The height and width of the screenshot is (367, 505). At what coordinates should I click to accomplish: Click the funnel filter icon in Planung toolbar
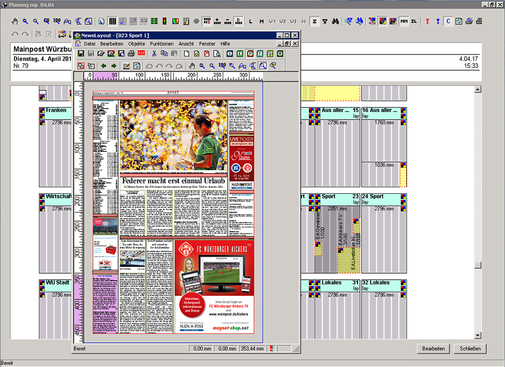click(x=325, y=21)
